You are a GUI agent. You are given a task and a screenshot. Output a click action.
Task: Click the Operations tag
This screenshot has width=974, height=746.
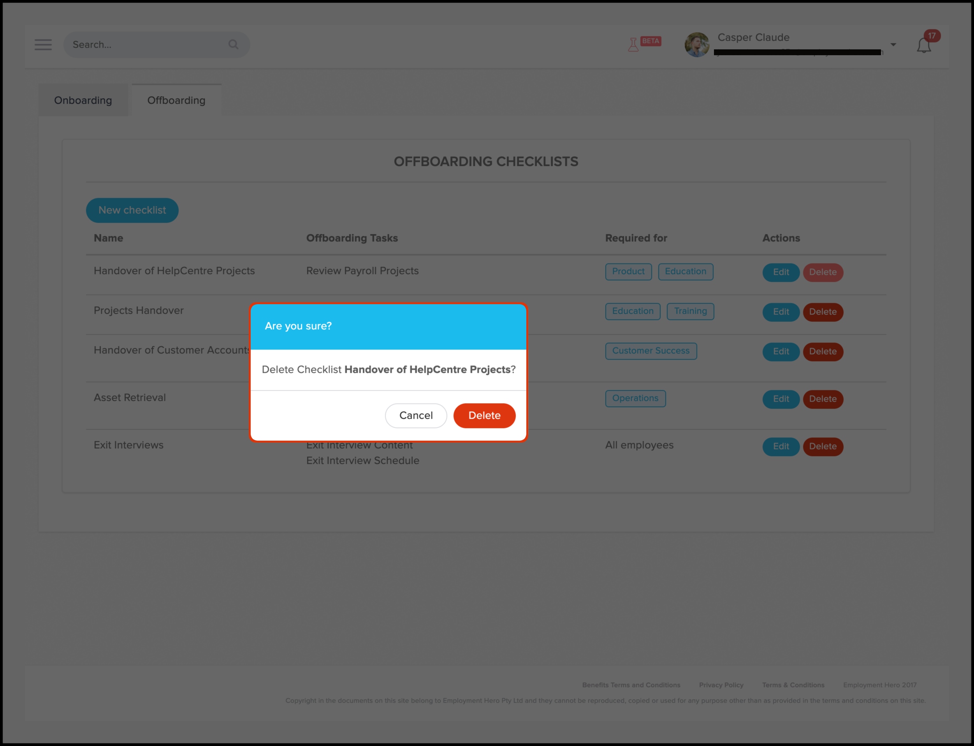(x=635, y=398)
